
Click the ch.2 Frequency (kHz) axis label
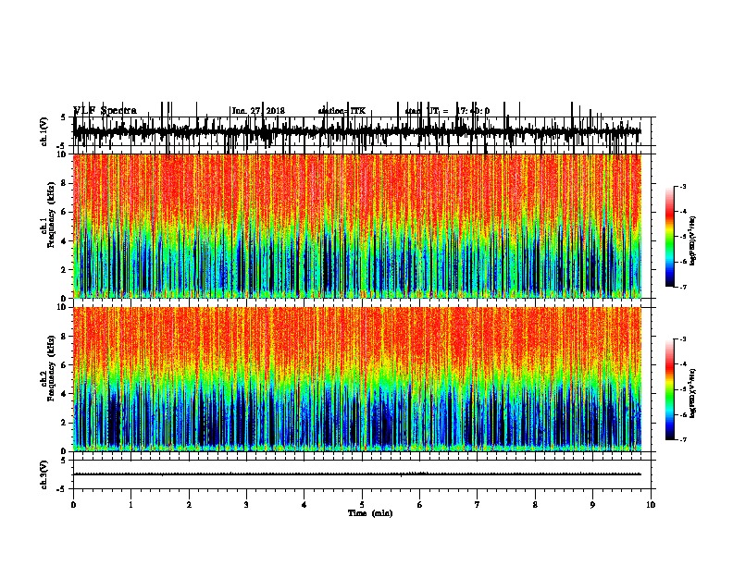[x=48, y=368]
